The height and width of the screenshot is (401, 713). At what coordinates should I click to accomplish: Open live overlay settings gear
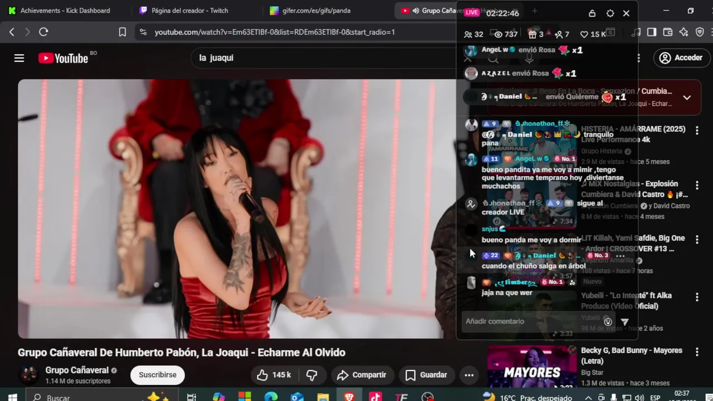point(610,13)
